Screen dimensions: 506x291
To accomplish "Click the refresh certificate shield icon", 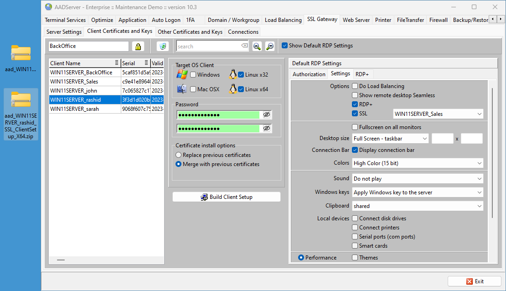I will tap(162, 46).
